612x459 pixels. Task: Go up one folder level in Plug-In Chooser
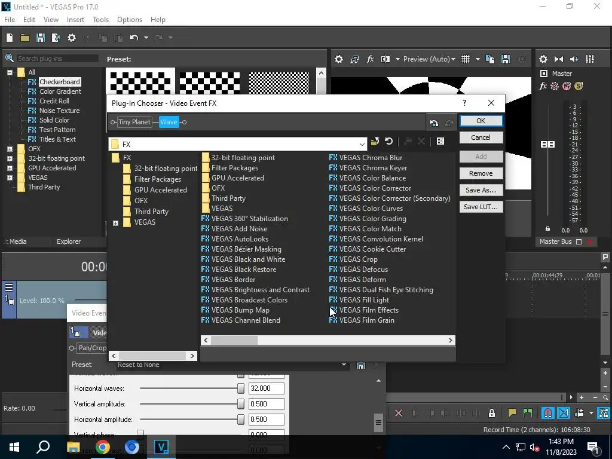(x=375, y=141)
